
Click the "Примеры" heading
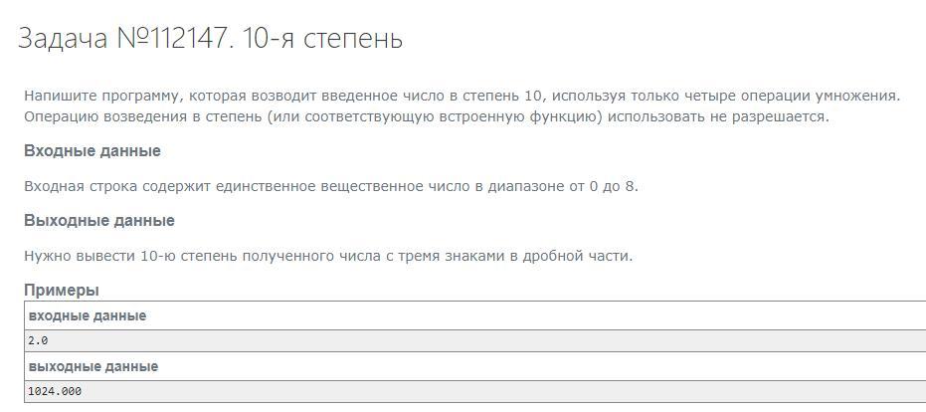[x=62, y=291]
